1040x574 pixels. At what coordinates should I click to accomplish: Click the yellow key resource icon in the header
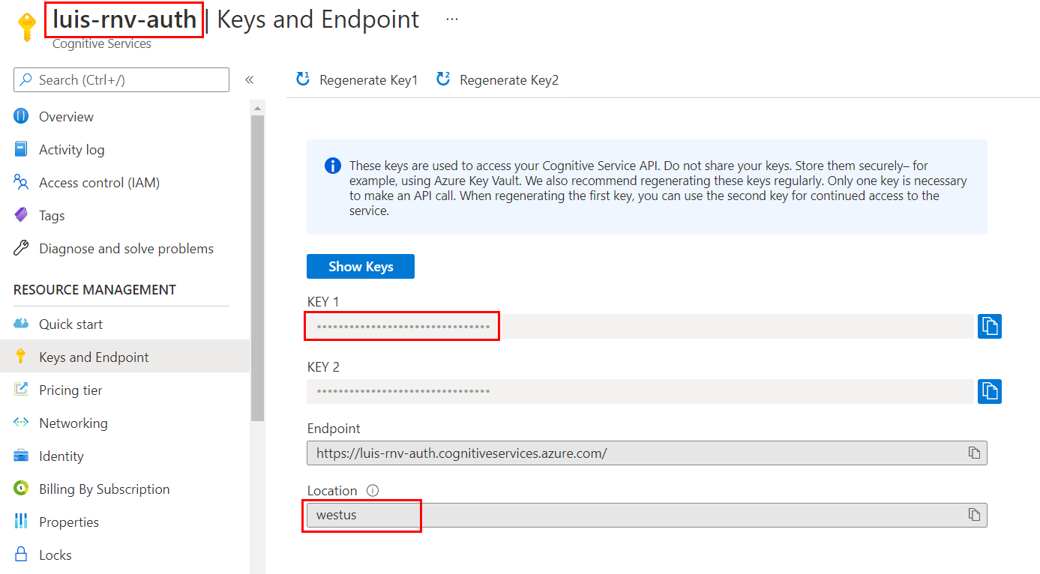click(27, 26)
